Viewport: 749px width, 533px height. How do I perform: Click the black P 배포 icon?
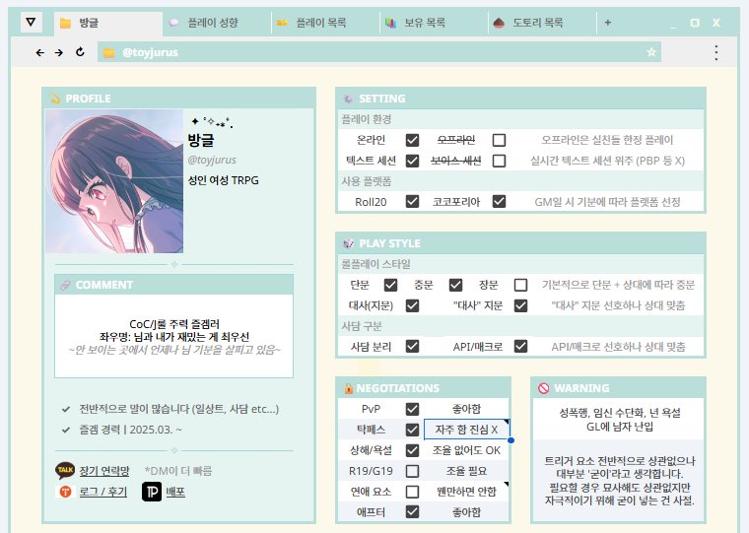[x=152, y=492]
